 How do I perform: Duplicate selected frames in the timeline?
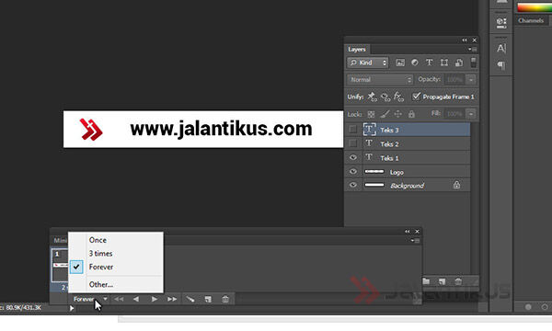[208, 300]
